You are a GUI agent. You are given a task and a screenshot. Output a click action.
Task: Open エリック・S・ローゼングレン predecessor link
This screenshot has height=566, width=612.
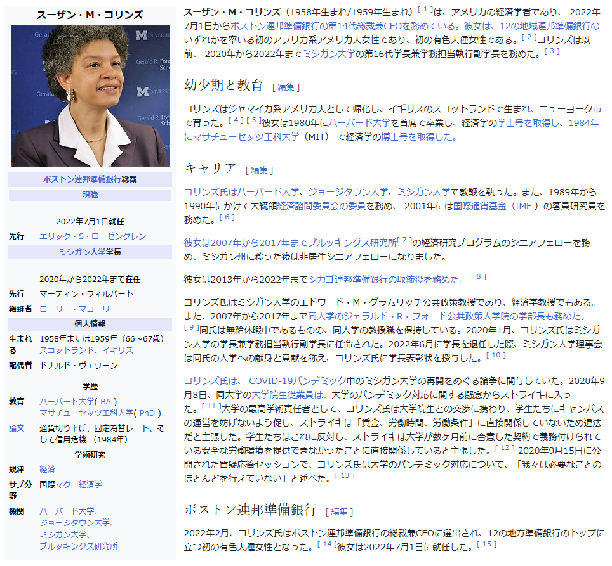pos(93,236)
